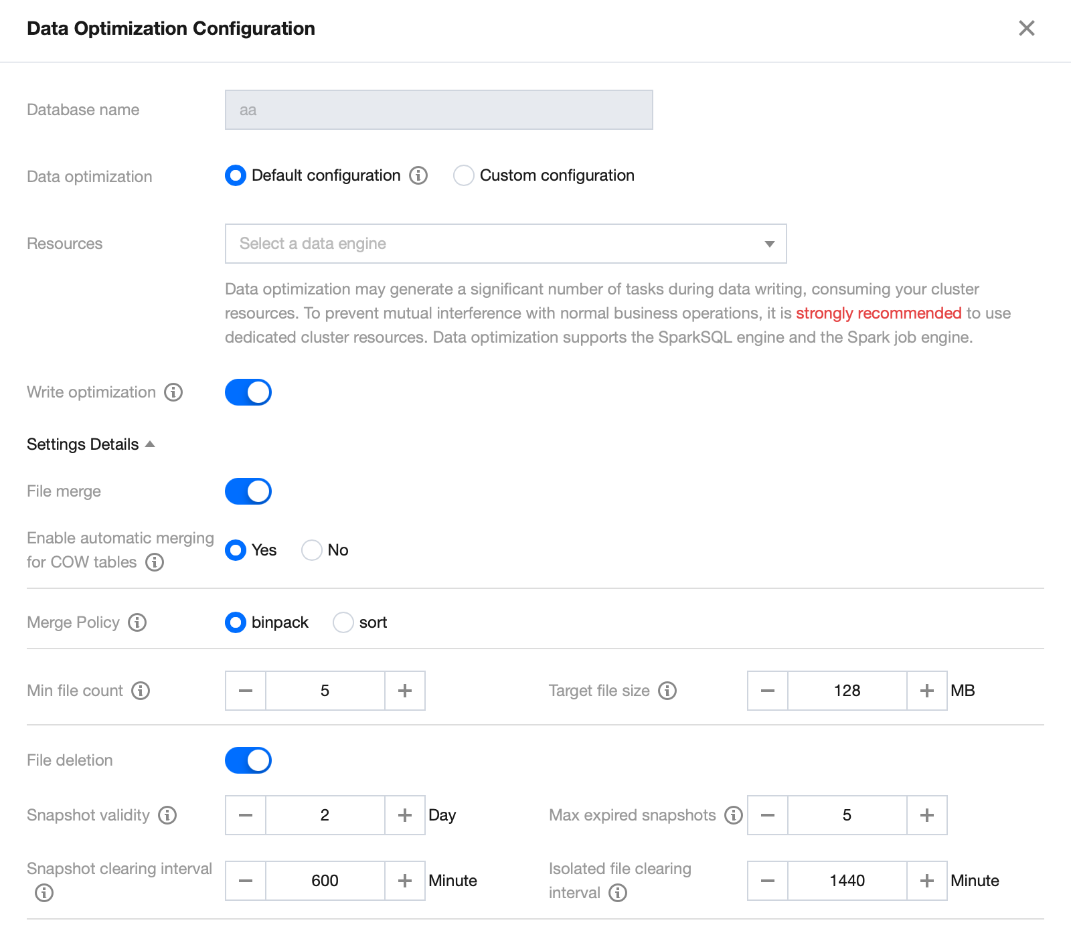Decrease the Target file size value

click(768, 691)
